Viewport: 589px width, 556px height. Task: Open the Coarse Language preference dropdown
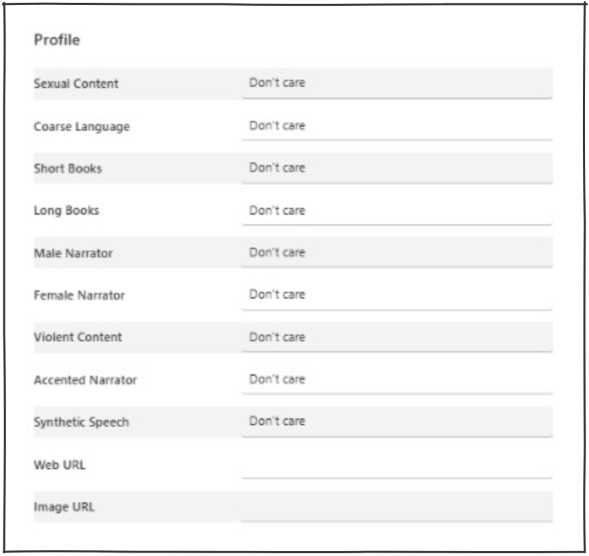(x=396, y=126)
